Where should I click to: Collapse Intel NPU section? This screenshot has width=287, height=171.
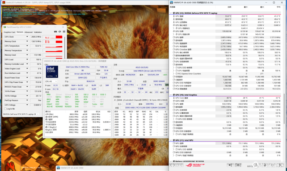click(x=171, y=140)
